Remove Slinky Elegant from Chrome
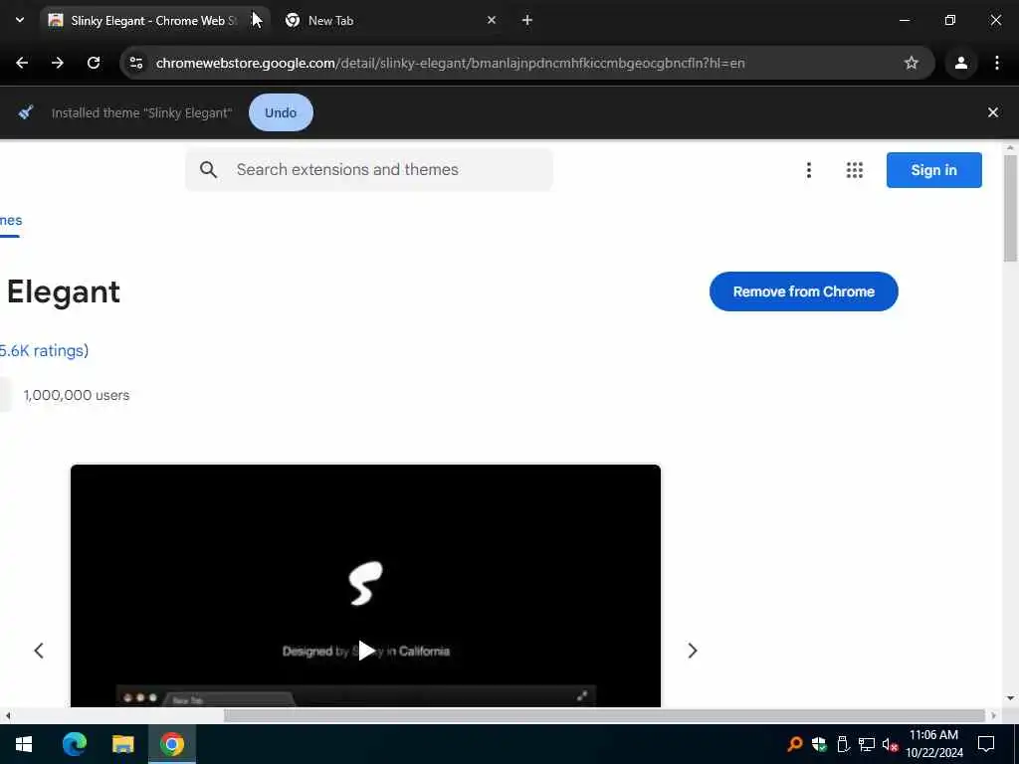1019x764 pixels. tap(803, 291)
